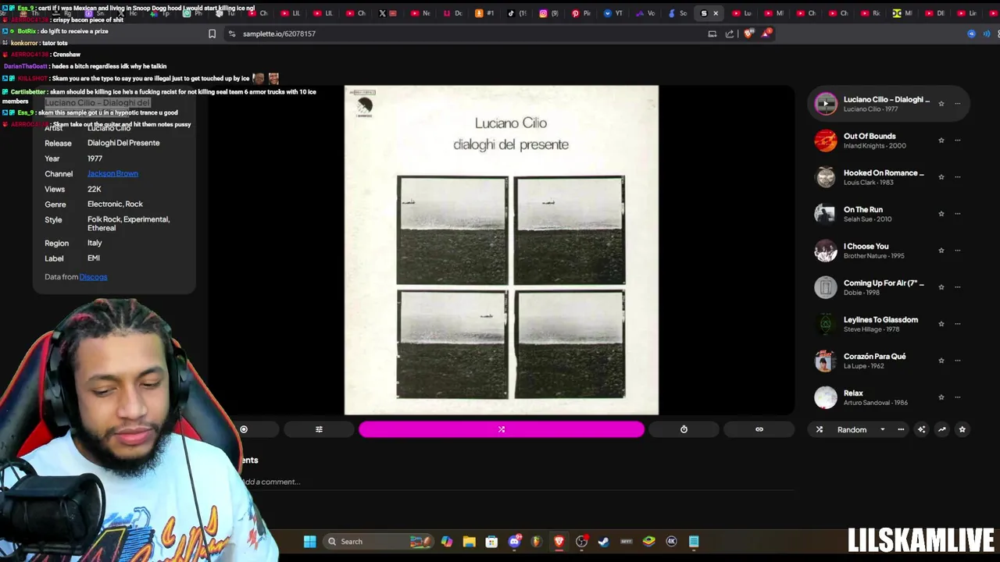
Task: Select the I Choose You track title
Action: 866,246
